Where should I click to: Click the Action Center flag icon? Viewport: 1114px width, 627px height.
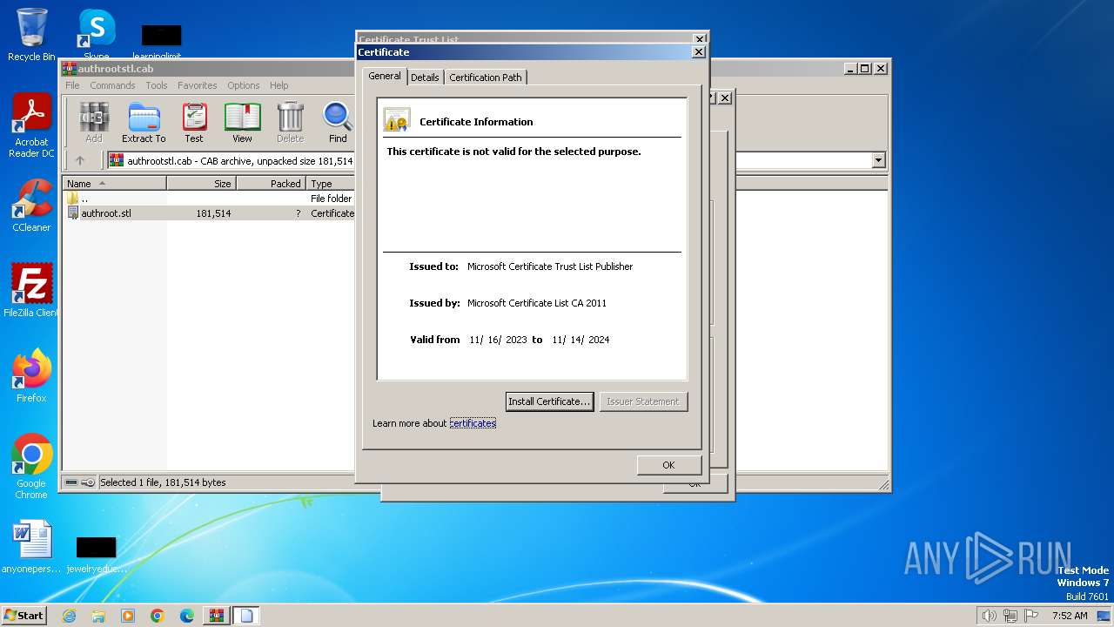[x=1030, y=616]
